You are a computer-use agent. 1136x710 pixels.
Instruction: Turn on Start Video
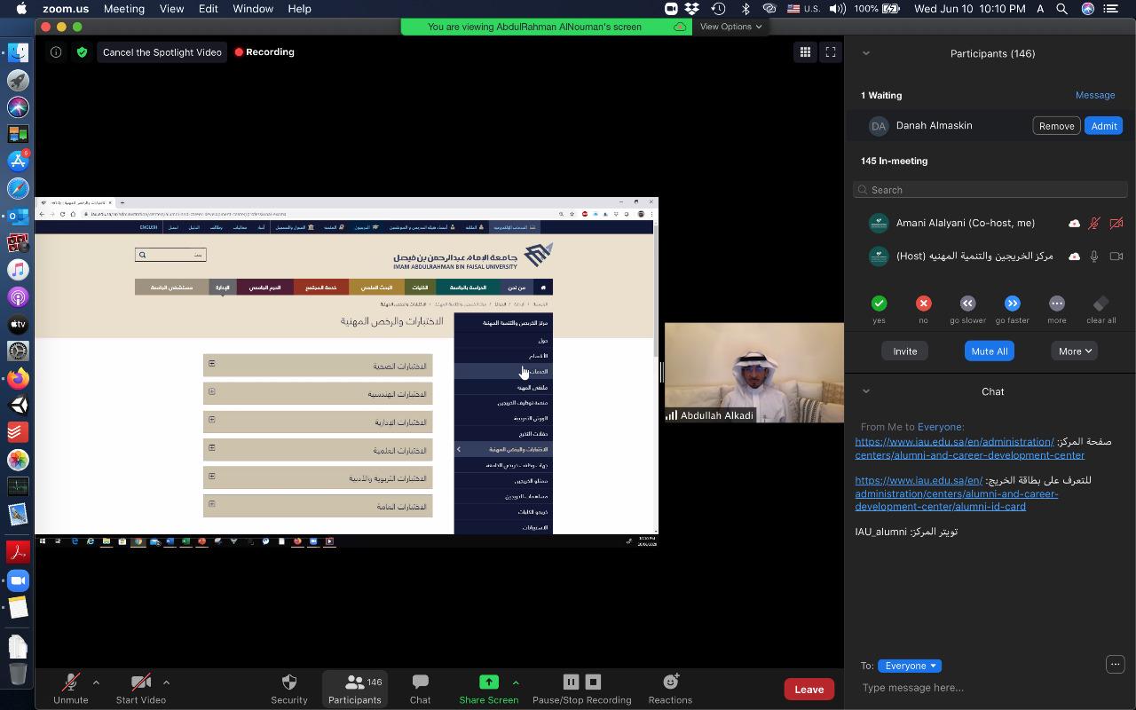(x=140, y=682)
